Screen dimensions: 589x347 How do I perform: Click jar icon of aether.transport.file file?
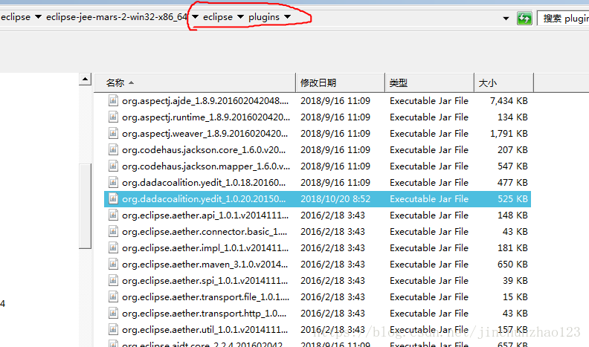coord(113,296)
